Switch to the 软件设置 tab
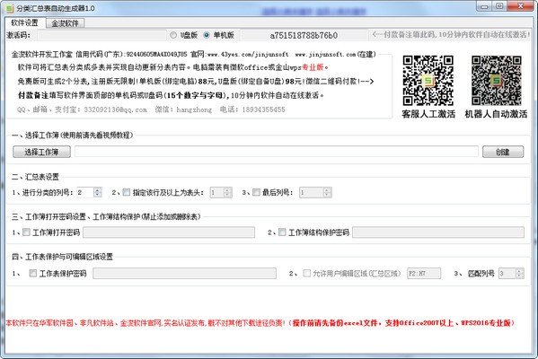538x359 pixels. pos(25,23)
